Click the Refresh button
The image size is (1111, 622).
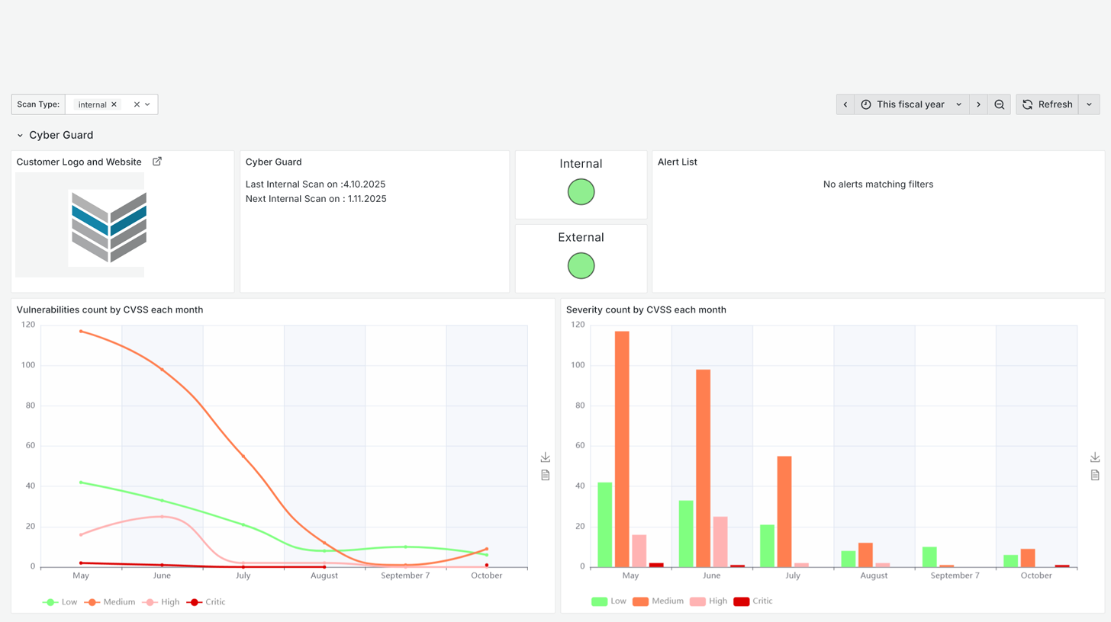coord(1047,104)
